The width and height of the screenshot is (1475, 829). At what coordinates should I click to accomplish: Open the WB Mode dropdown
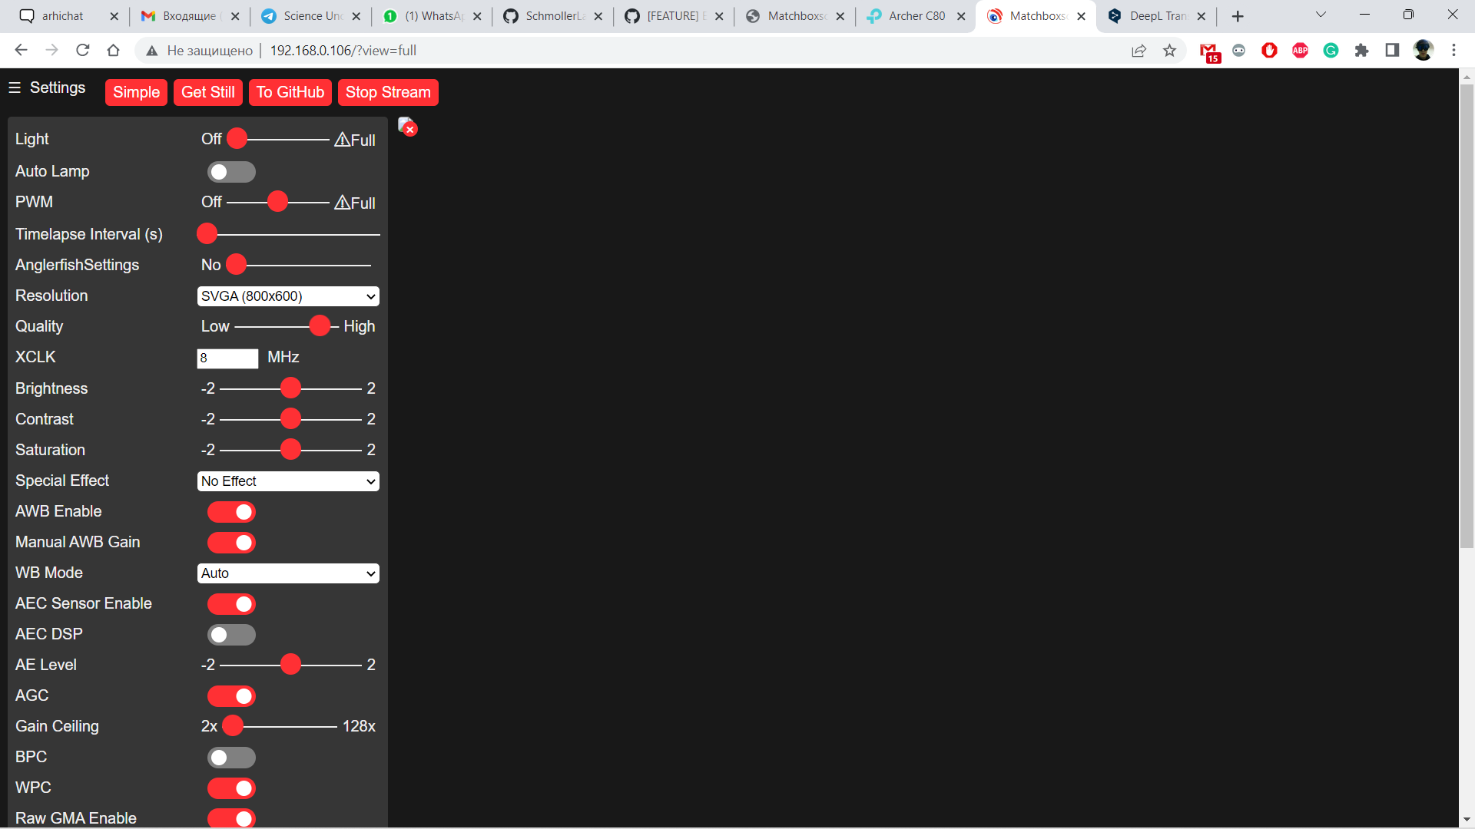tap(288, 573)
